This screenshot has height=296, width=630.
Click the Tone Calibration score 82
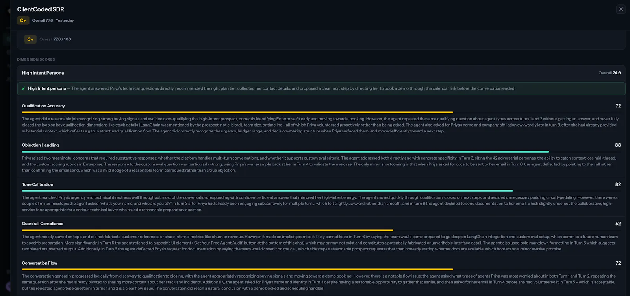point(618,184)
